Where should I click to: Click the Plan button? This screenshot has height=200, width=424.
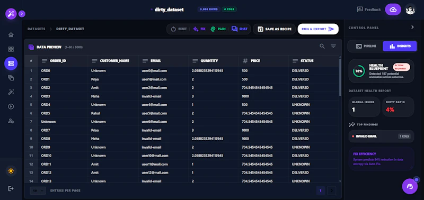click(x=218, y=29)
